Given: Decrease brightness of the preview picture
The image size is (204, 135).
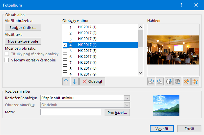Looking at the screenshot, I should [195, 81].
